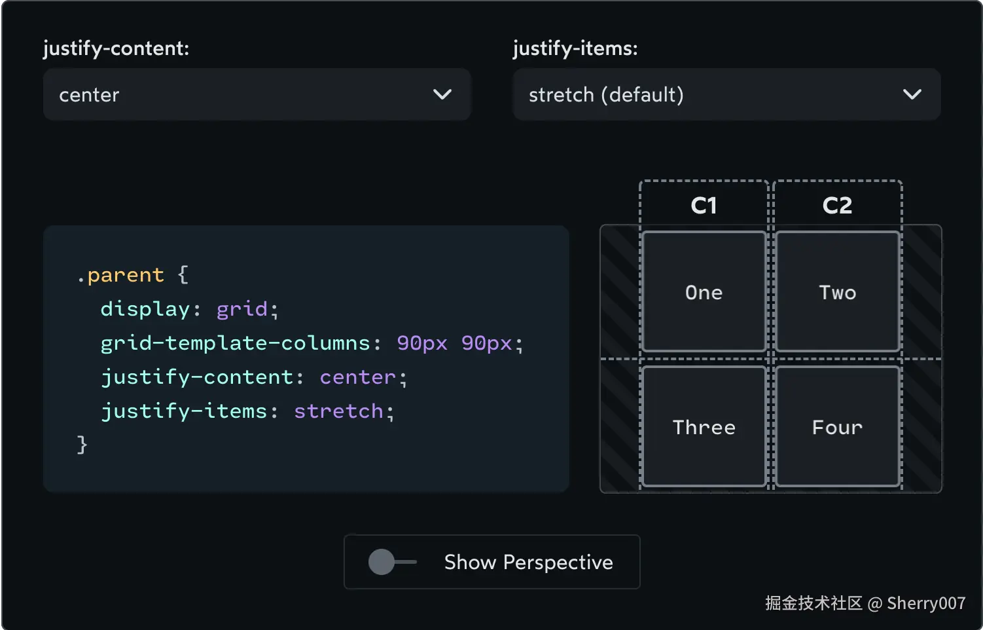Click the display: grid code line

point(189,309)
